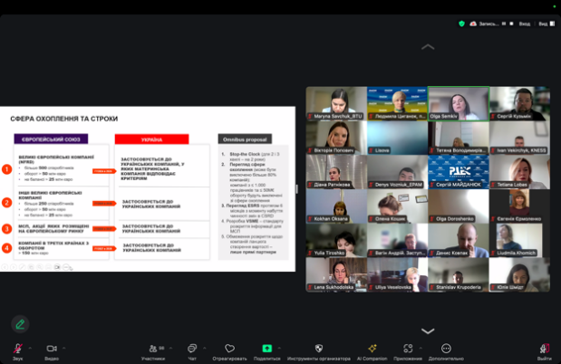Click the Выйти leave meeting button
The width and height of the screenshot is (561, 364).
click(544, 349)
